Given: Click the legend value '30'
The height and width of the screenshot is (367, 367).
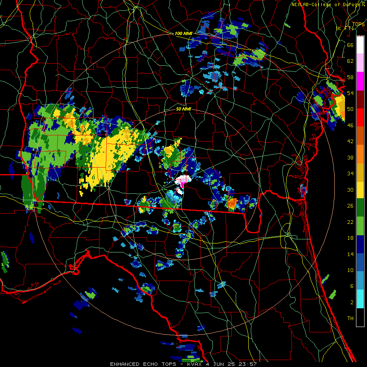Looking at the screenshot, I should 350,190.
